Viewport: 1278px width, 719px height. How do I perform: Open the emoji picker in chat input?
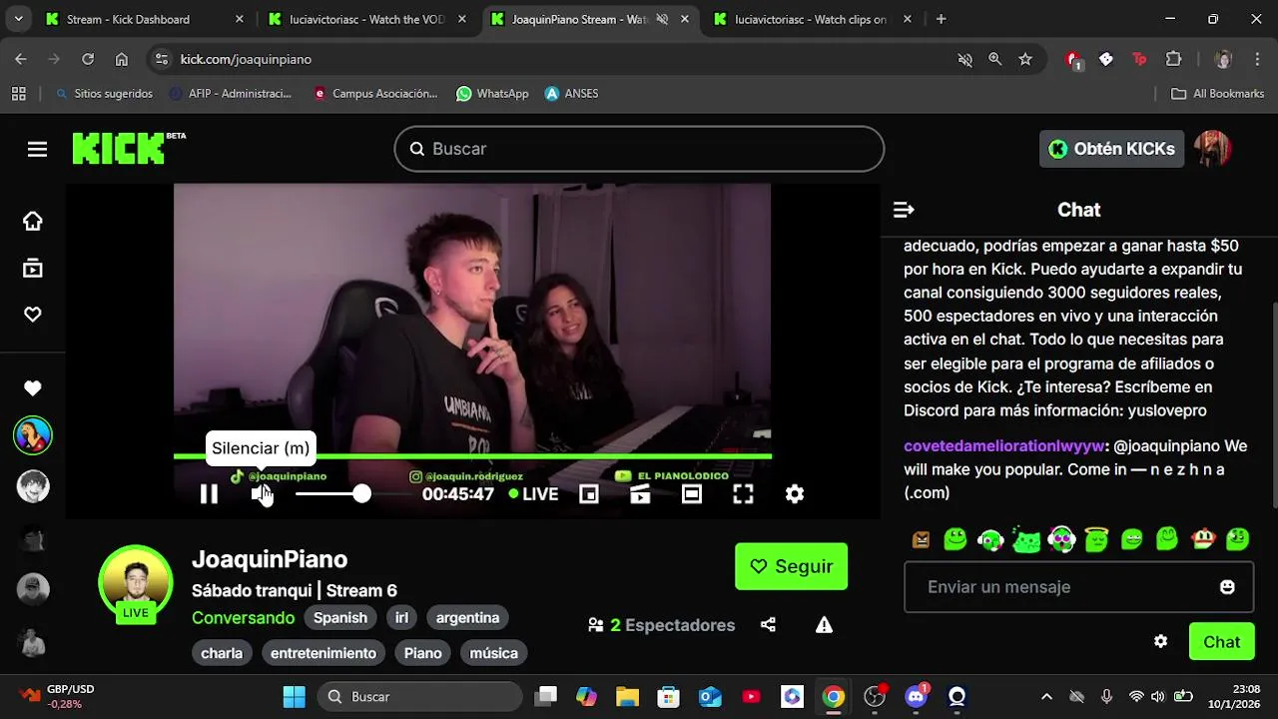pos(1227,587)
